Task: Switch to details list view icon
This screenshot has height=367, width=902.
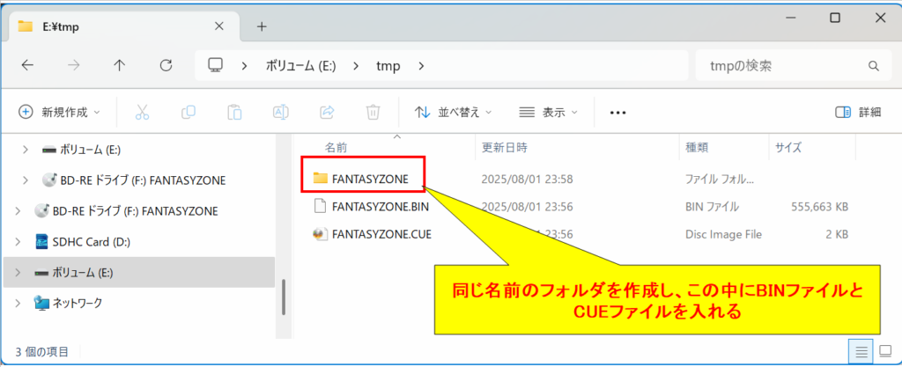Action: point(860,351)
